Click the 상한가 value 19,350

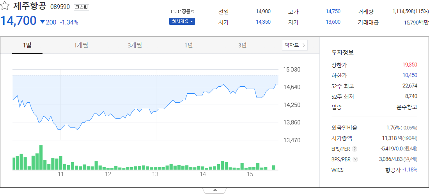[409, 65]
